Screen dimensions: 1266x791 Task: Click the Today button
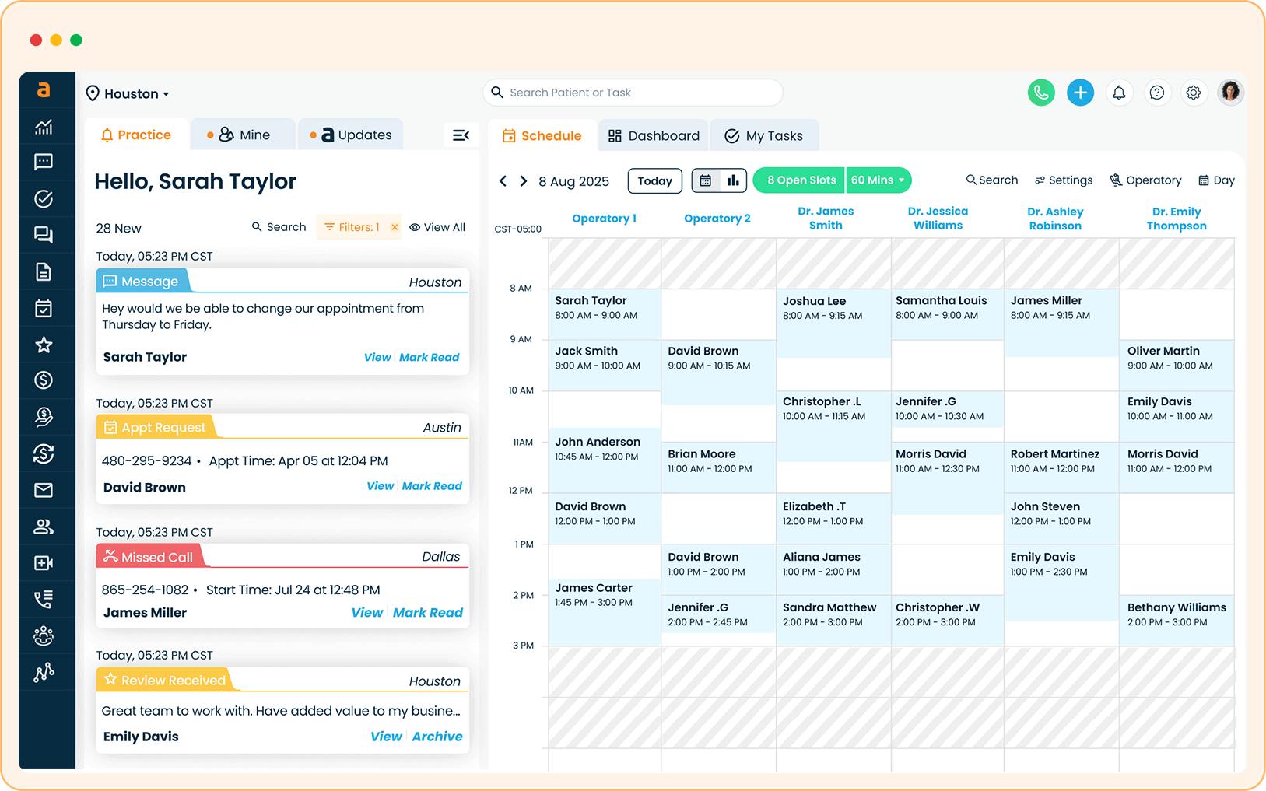click(654, 181)
